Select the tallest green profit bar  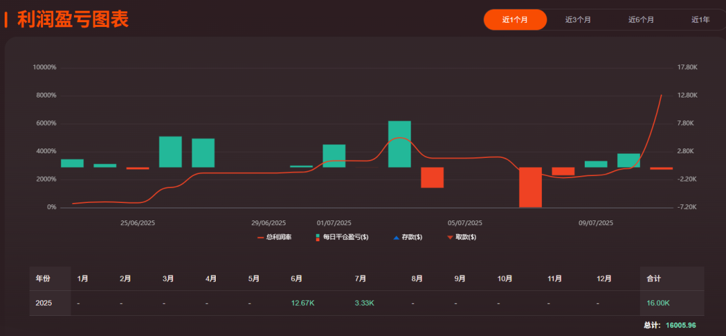tap(399, 144)
